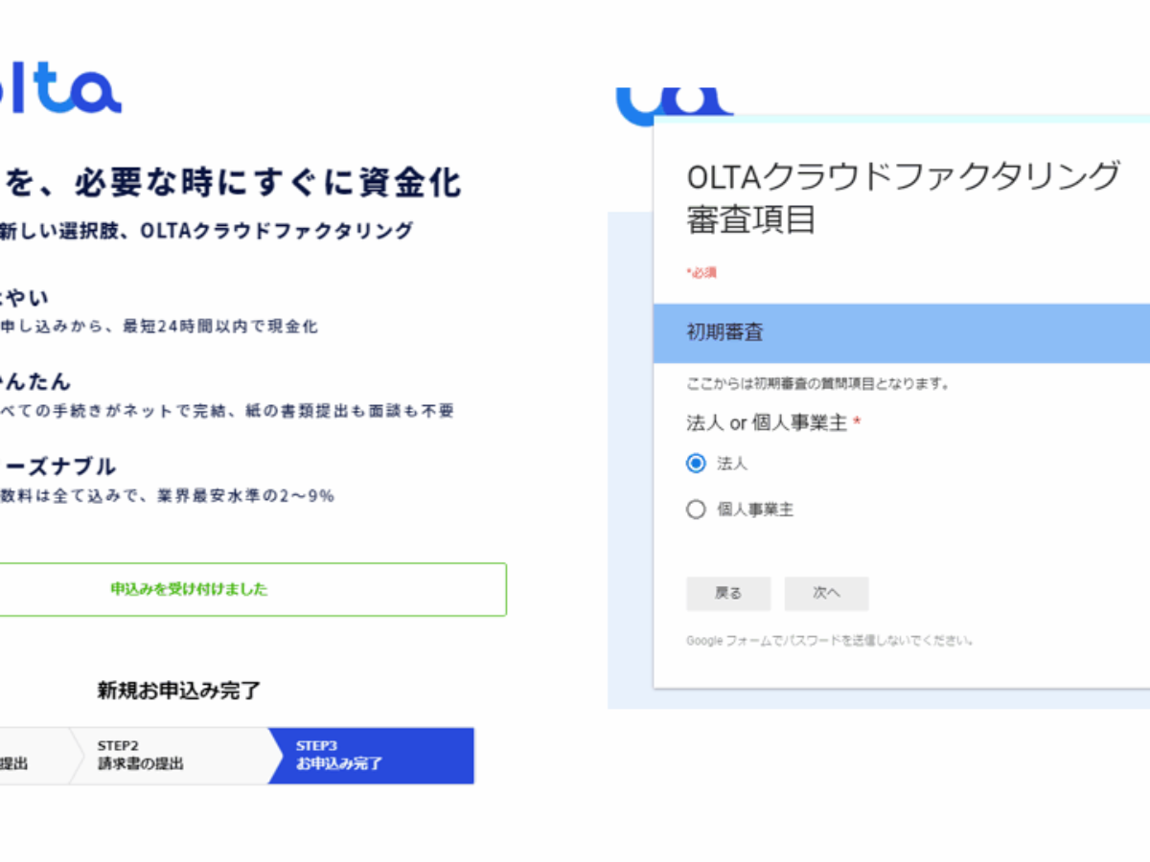Viewport: 1150px width, 862px height.
Task: Click the 次へ button
Action: coord(826,594)
